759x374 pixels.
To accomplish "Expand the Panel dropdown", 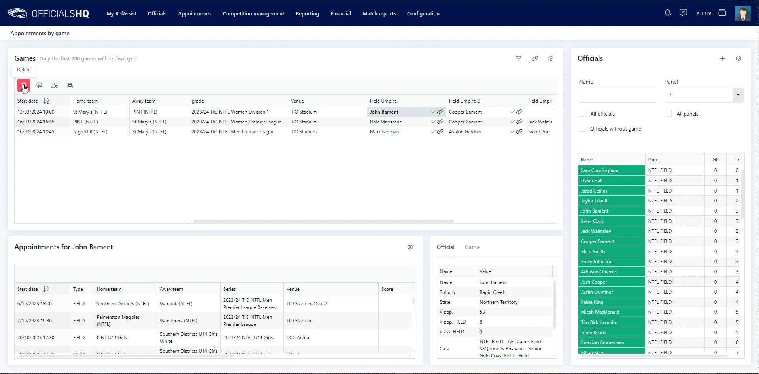I will pyautogui.click(x=738, y=95).
